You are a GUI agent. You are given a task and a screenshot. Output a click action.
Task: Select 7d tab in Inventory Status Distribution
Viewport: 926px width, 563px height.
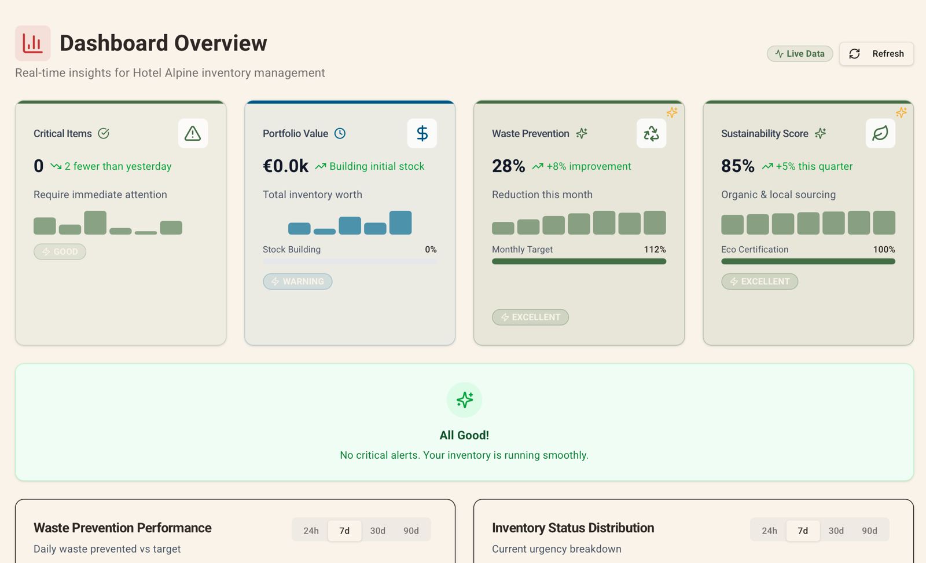coord(803,531)
